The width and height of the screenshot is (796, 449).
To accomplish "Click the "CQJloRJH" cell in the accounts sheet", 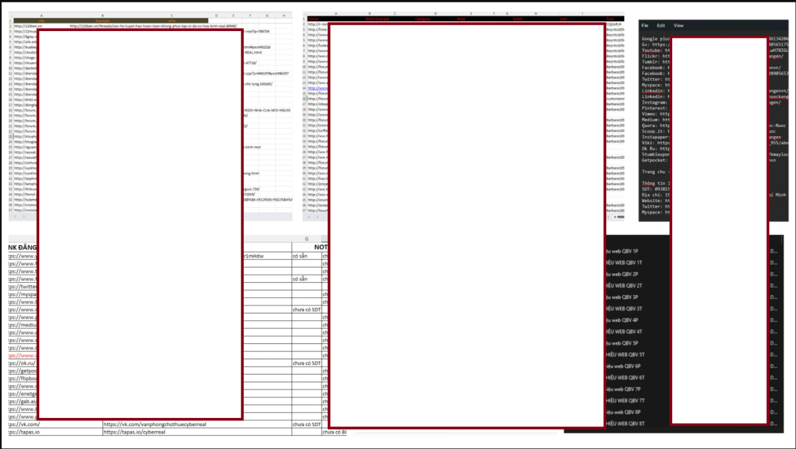I will 614,24.
